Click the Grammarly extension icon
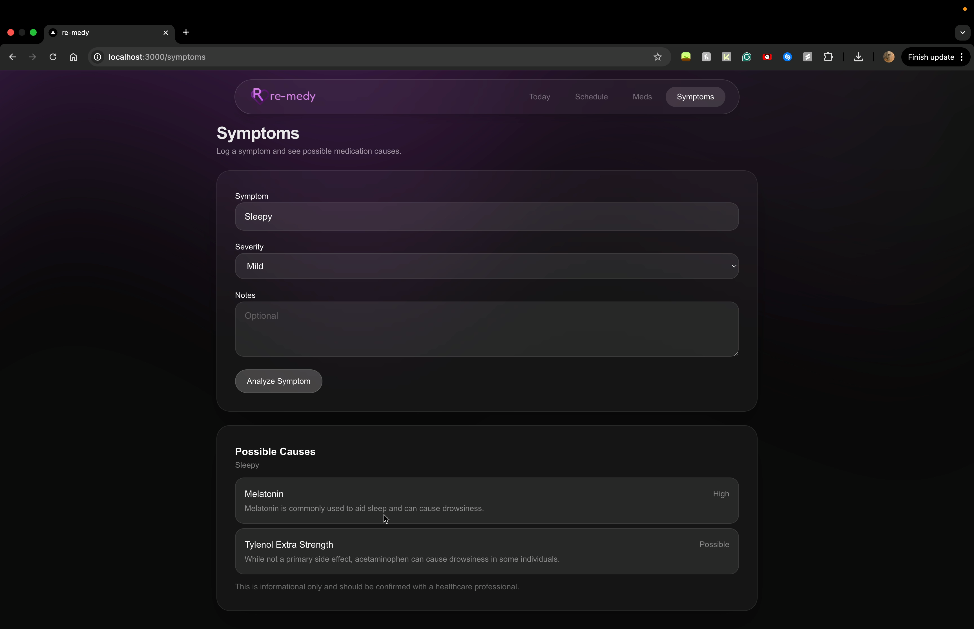974x629 pixels. [x=746, y=57]
